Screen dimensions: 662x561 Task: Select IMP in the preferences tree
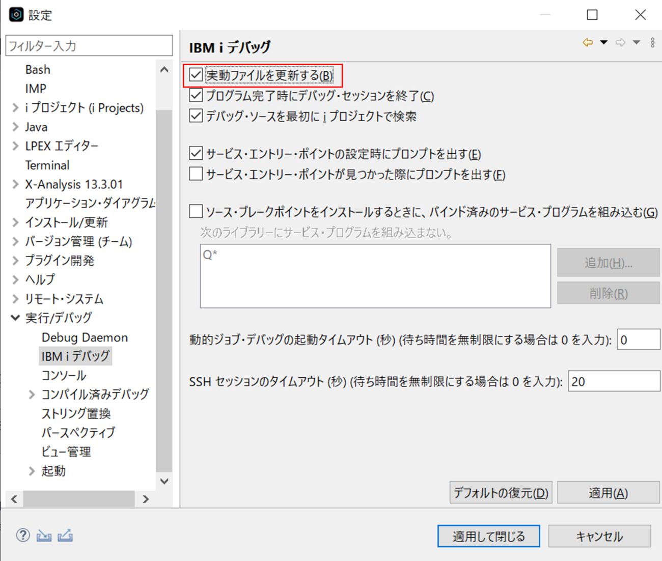(x=36, y=89)
